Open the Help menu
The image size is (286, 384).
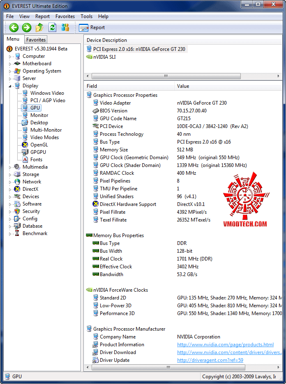(103, 16)
